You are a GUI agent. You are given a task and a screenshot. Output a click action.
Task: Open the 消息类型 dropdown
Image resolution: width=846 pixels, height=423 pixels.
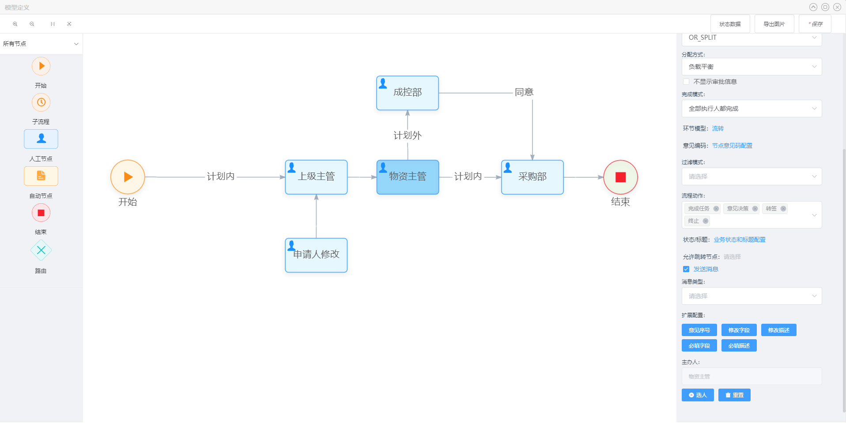pyautogui.click(x=752, y=296)
